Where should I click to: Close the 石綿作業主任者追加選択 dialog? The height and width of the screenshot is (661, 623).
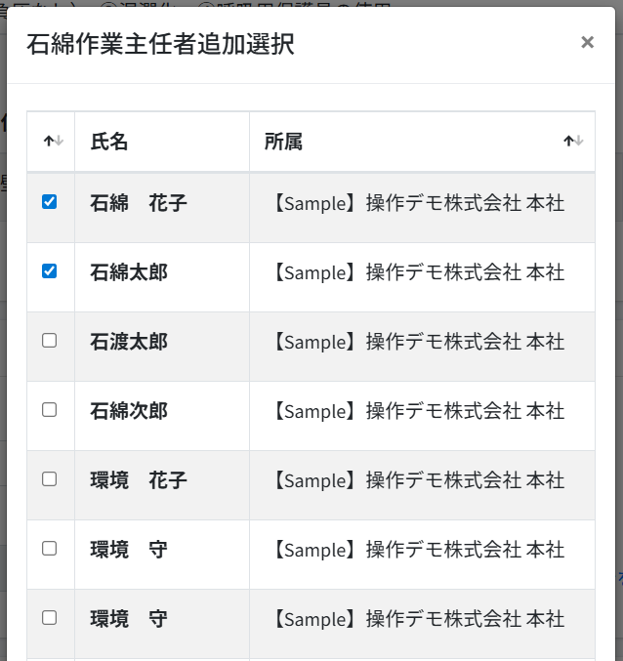(x=587, y=42)
